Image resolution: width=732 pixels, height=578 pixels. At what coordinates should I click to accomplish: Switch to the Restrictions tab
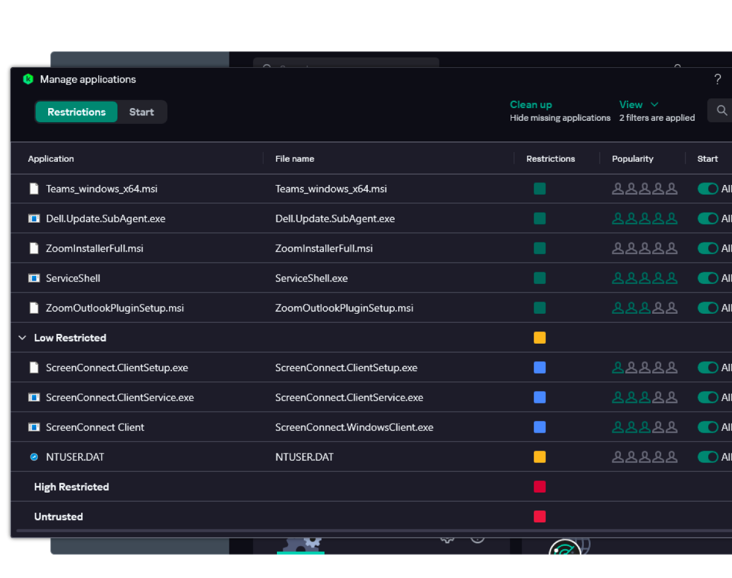click(76, 112)
